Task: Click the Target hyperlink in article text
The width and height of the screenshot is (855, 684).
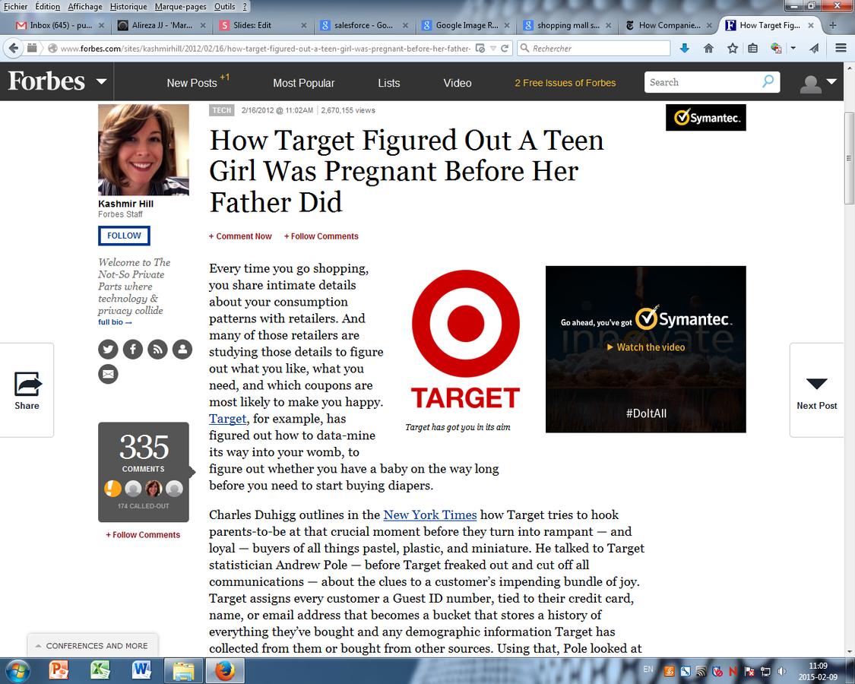Action: 228,418
